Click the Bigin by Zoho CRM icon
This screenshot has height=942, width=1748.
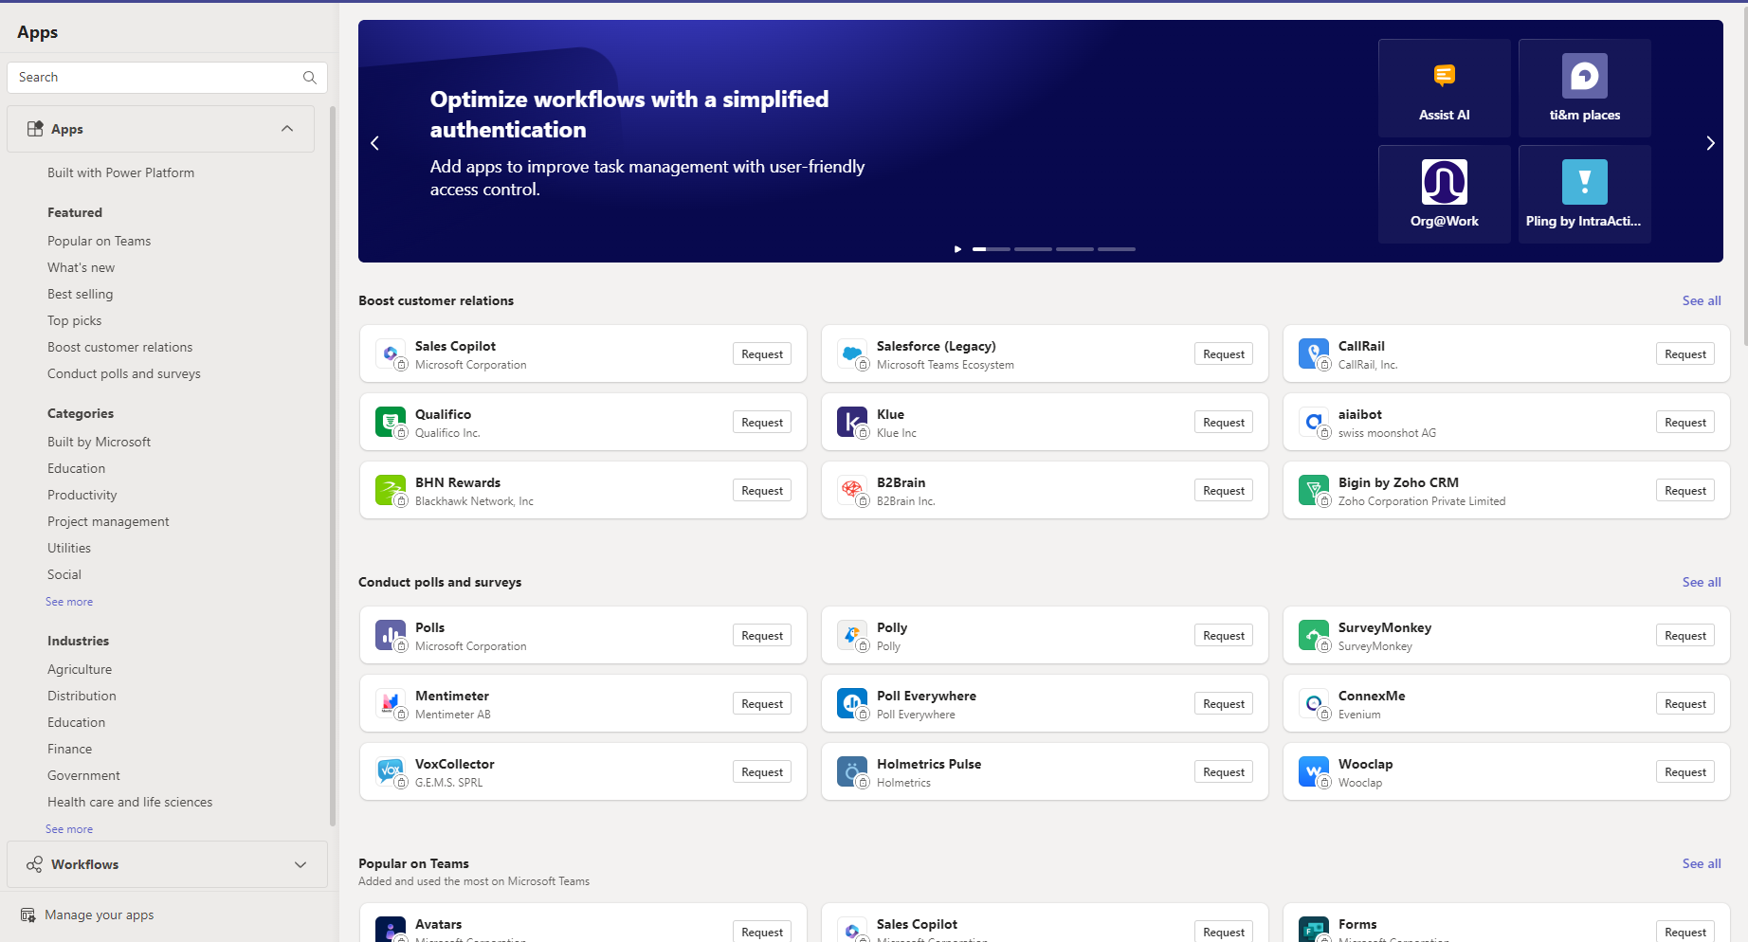(1314, 490)
